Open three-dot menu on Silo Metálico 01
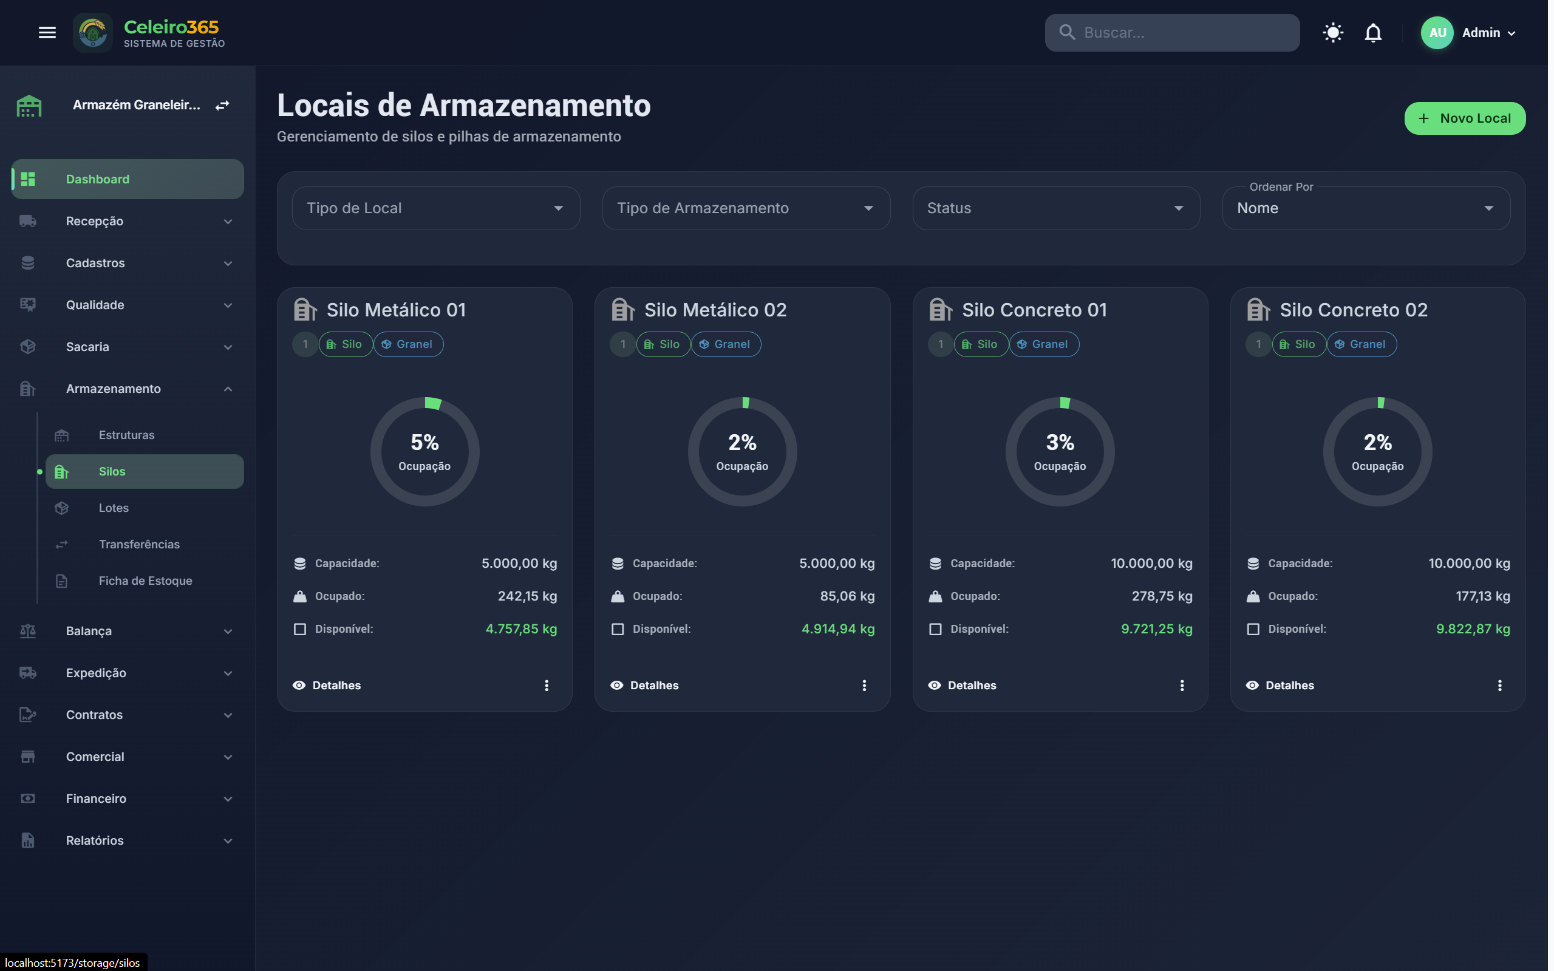The width and height of the screenshot is (1554, 971). click(547, 685)
